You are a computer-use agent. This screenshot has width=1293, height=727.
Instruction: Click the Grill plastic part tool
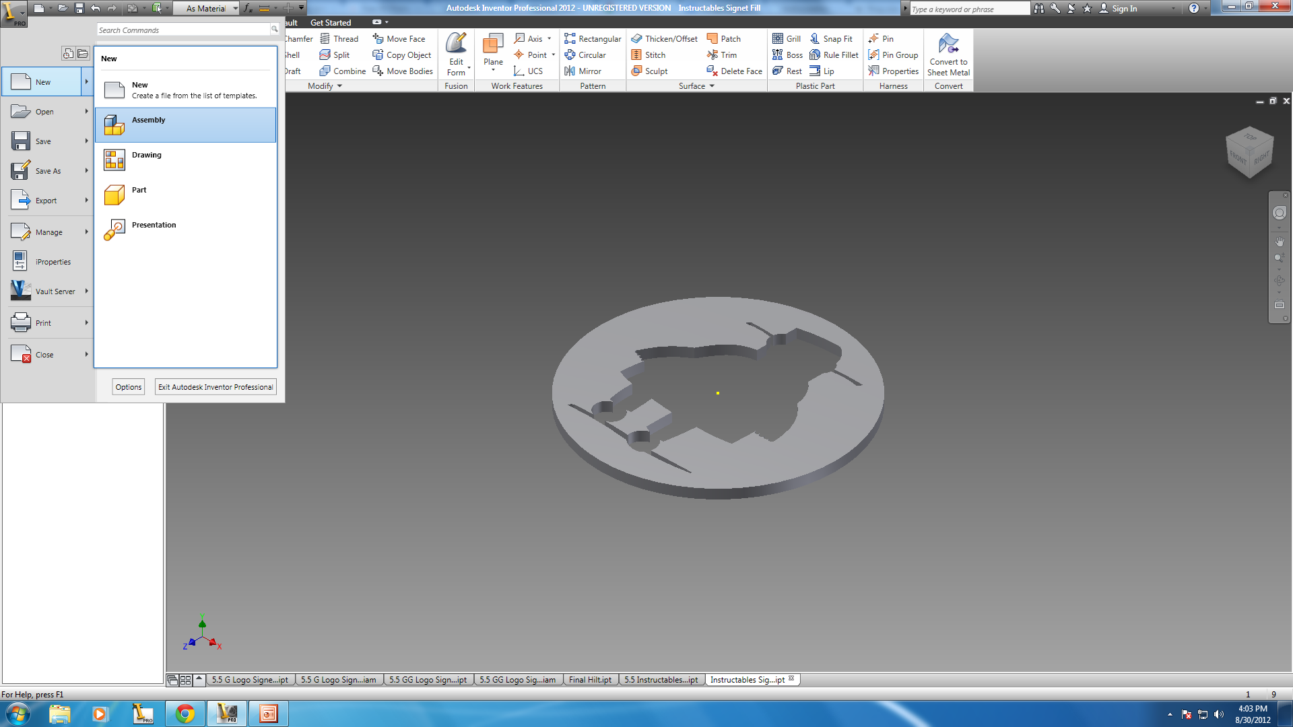(x=787, y=39)
